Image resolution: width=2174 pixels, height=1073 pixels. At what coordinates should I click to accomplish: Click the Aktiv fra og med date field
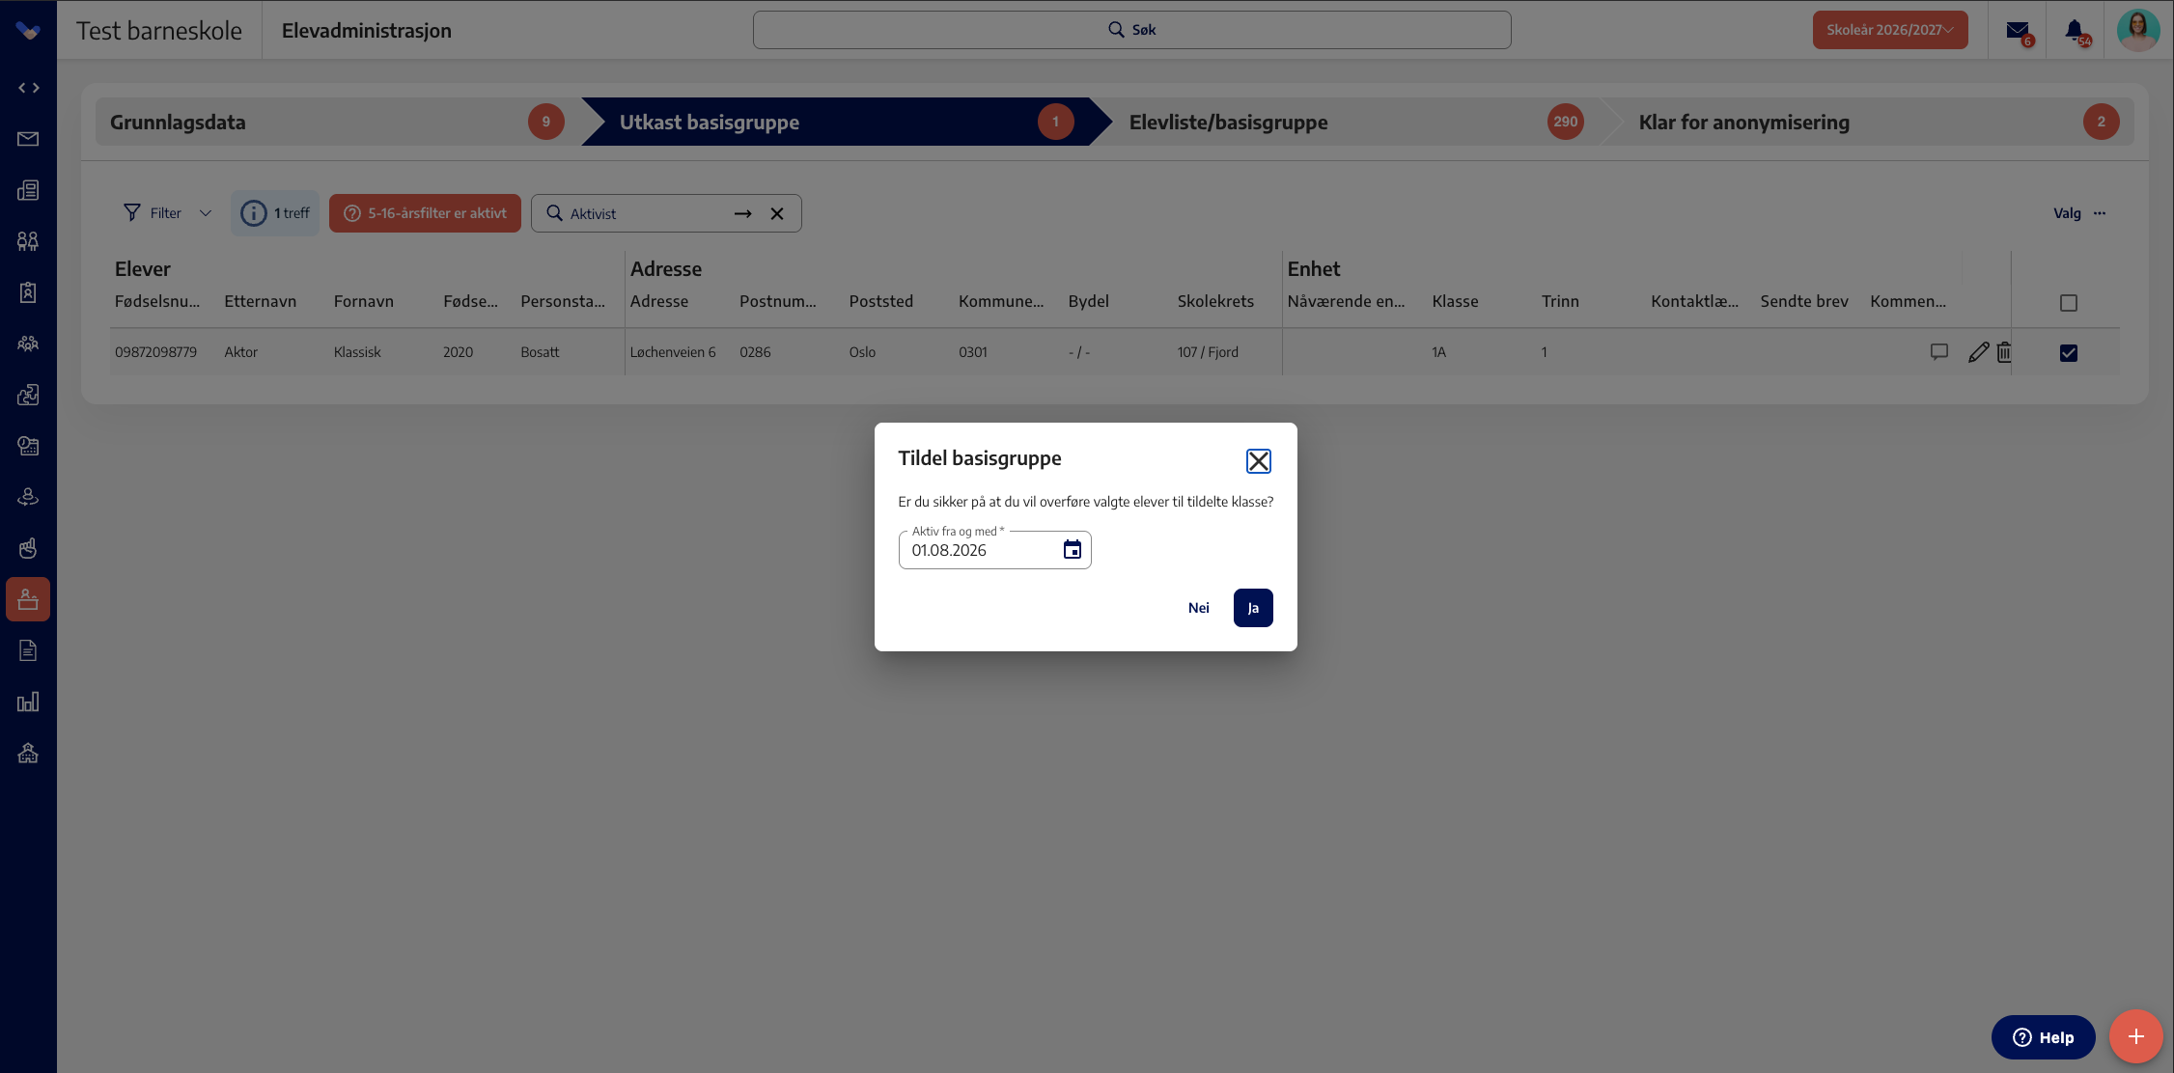click(994, 550)
